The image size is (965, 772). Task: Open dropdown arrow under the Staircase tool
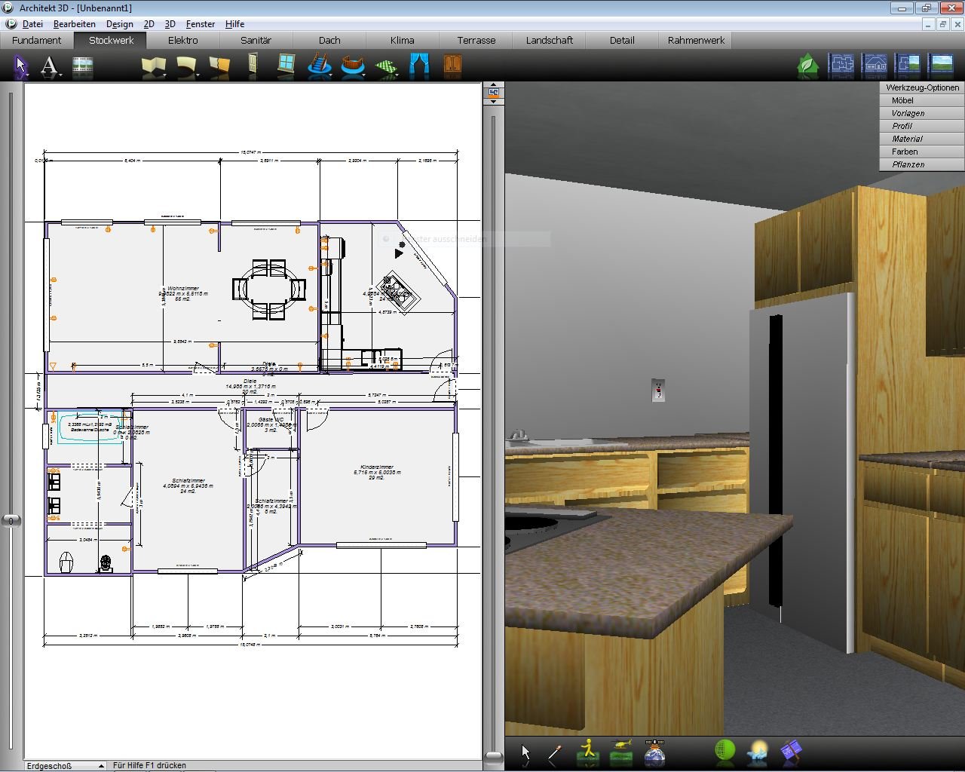pyautogui.click(x=330, y=75)
